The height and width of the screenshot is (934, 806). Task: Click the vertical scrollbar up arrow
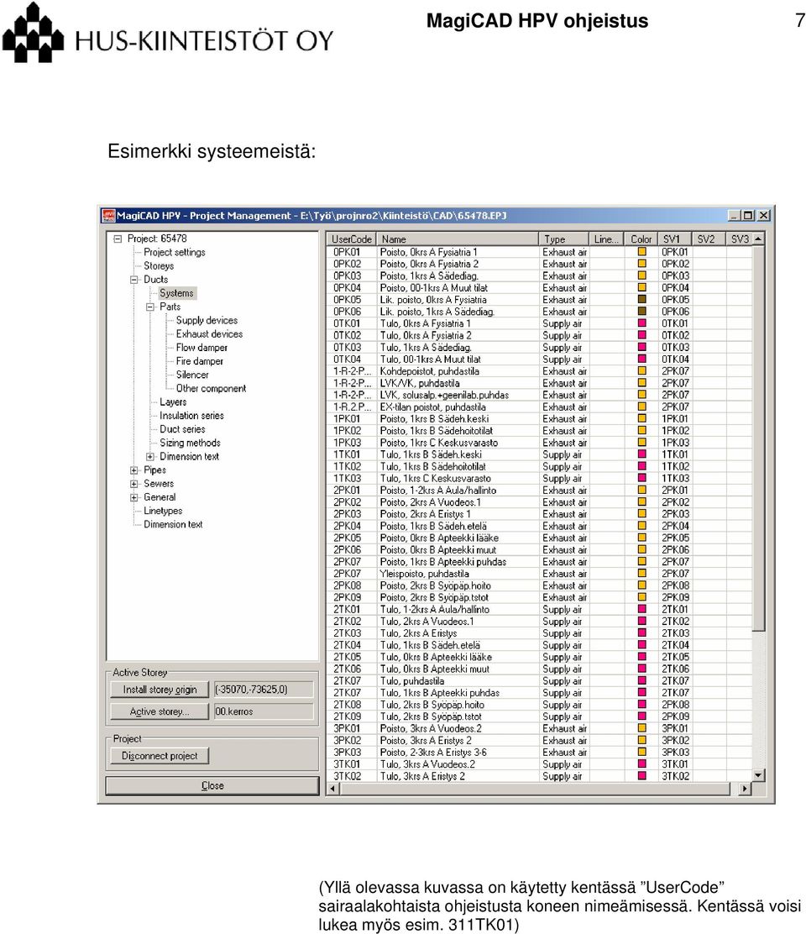tap(758, 239)
